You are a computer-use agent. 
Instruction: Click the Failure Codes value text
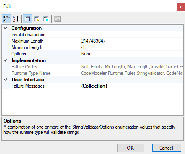(132, 67)
